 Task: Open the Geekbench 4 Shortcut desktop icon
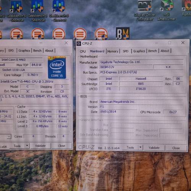(16, 11)
